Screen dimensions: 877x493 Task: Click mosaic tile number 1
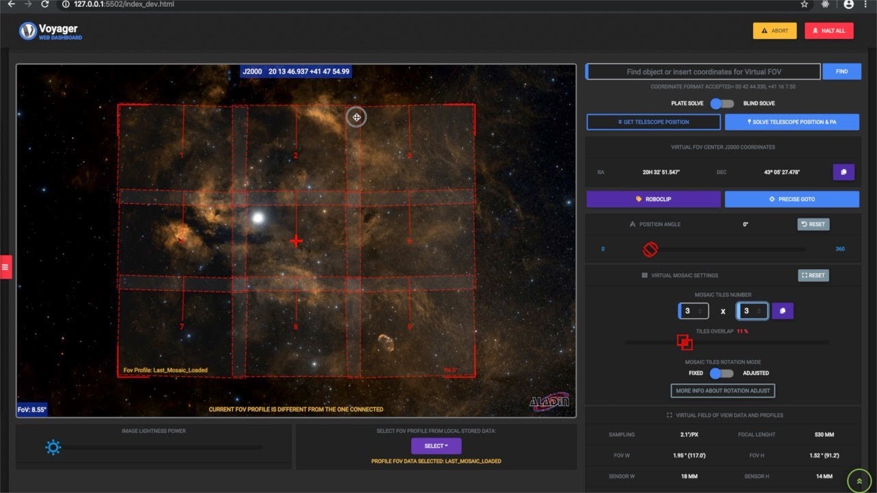click(182, 155)
